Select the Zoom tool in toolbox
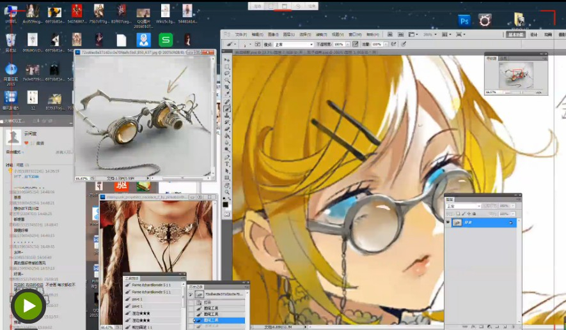The height and width of the screenshot is (330, 566). click(x=227, y=191)
